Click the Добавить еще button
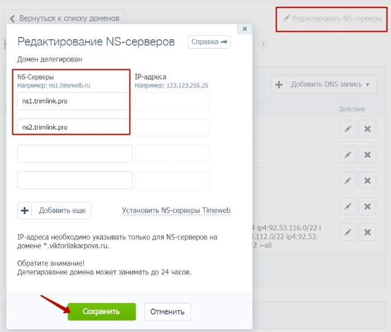Image resolution: width=391 pixels, height=332 pixels. 54,211
